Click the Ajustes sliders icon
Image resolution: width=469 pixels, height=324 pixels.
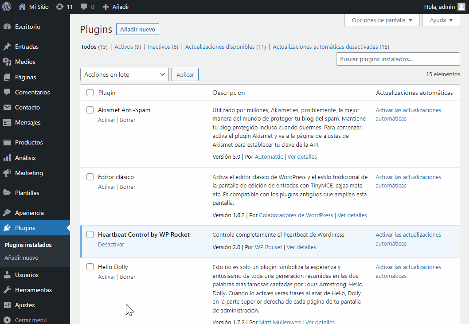point(7,305)
